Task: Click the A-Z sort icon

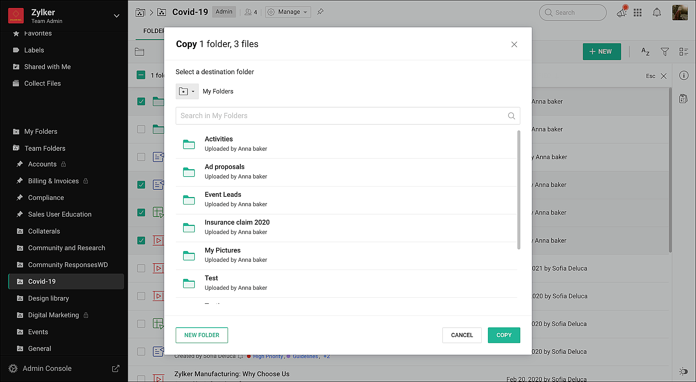Action: [x=645, y=52]
